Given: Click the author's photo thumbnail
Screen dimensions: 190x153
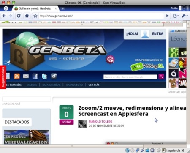Looking at the screenshot, I should point(82,124).
